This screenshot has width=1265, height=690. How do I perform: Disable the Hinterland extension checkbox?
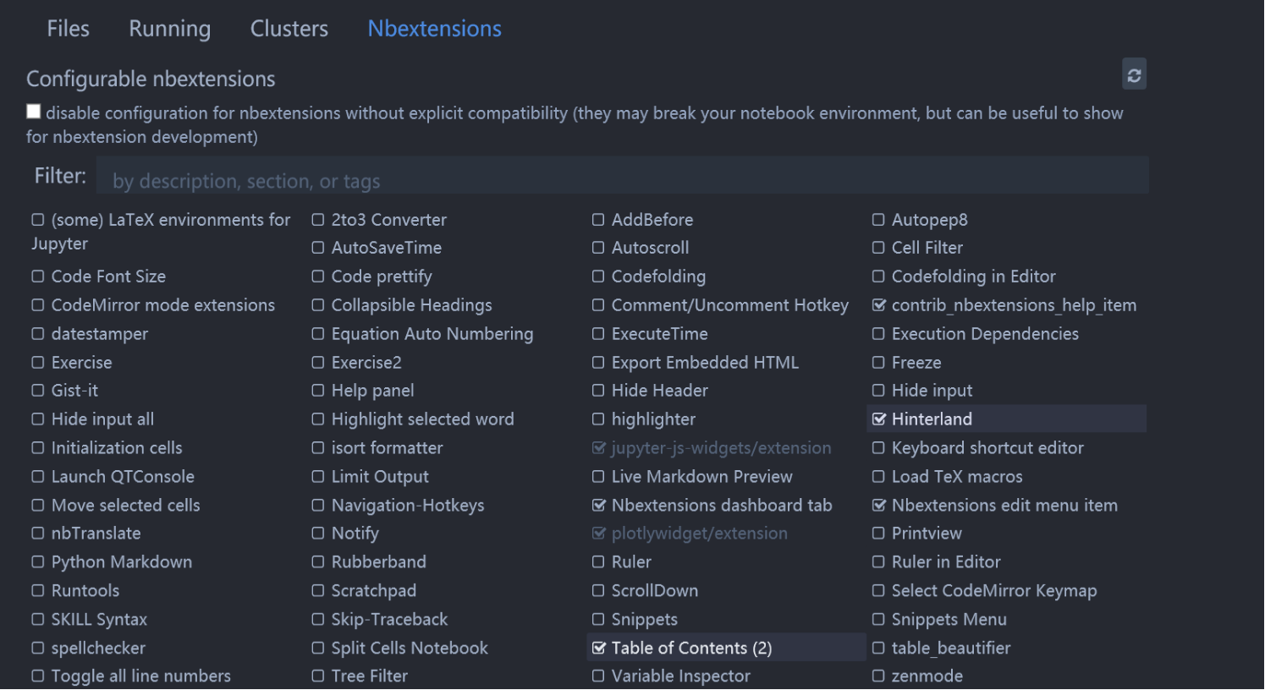coord(879,419)
